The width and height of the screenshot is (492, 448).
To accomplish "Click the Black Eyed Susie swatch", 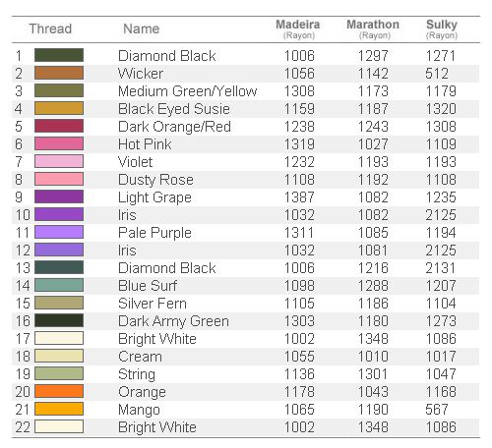I will pos(59,108).
